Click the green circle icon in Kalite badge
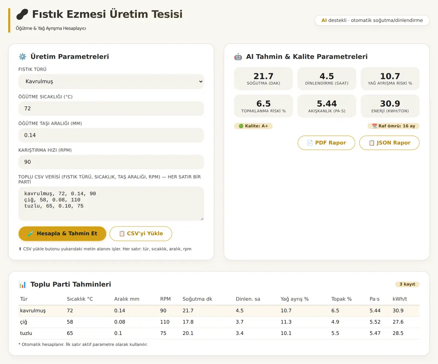 point(241,126)
